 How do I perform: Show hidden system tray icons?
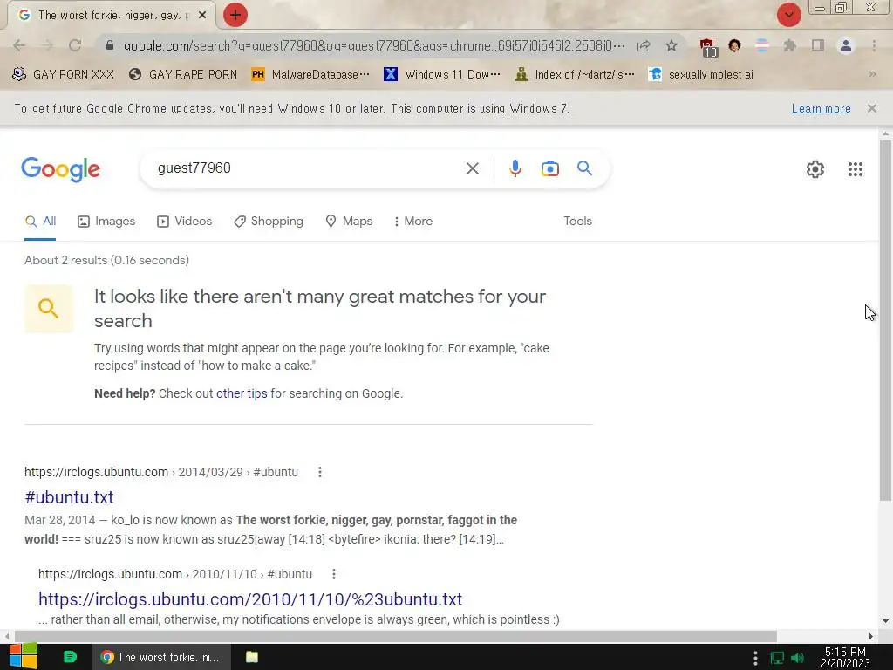pos(755,658)
